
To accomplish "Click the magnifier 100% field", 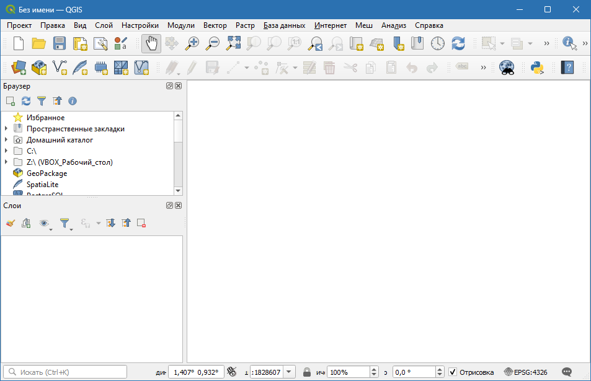I will pos(349,372).
